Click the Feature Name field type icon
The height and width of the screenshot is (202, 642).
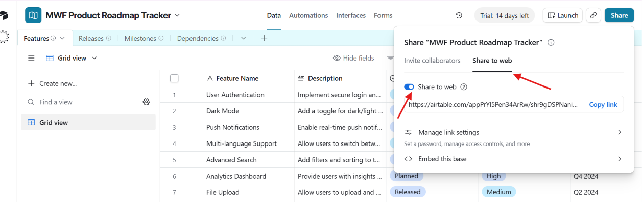click(210, 78)
